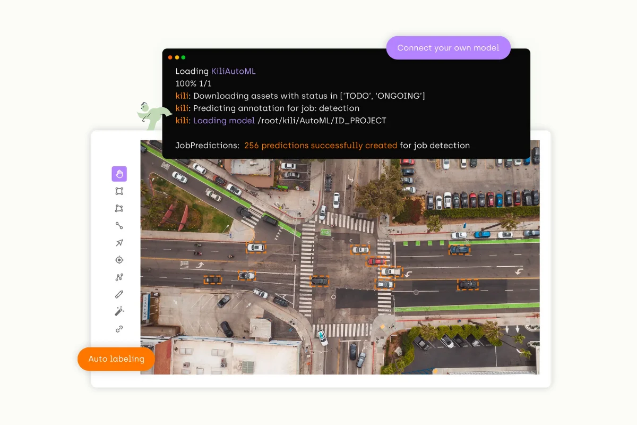Viewport: 637px width, 425px height.
Task: Select the bounding box around the red car
Action: pyautogui.click(x=377, y=261)
